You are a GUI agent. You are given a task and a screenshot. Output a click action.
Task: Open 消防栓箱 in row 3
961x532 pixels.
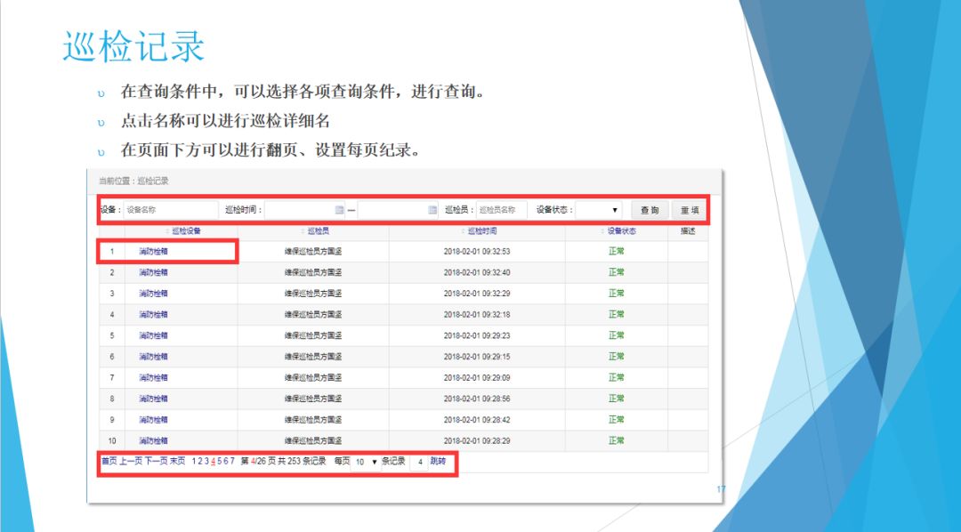point(153,294)
